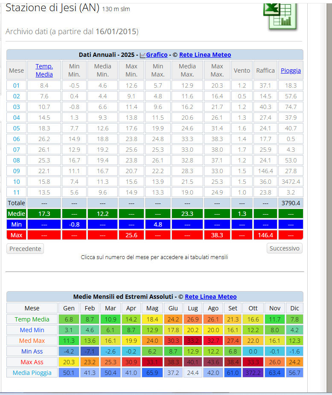Click the Temp. Media column header link
332x395 pixels.
(x=44, y=70)
